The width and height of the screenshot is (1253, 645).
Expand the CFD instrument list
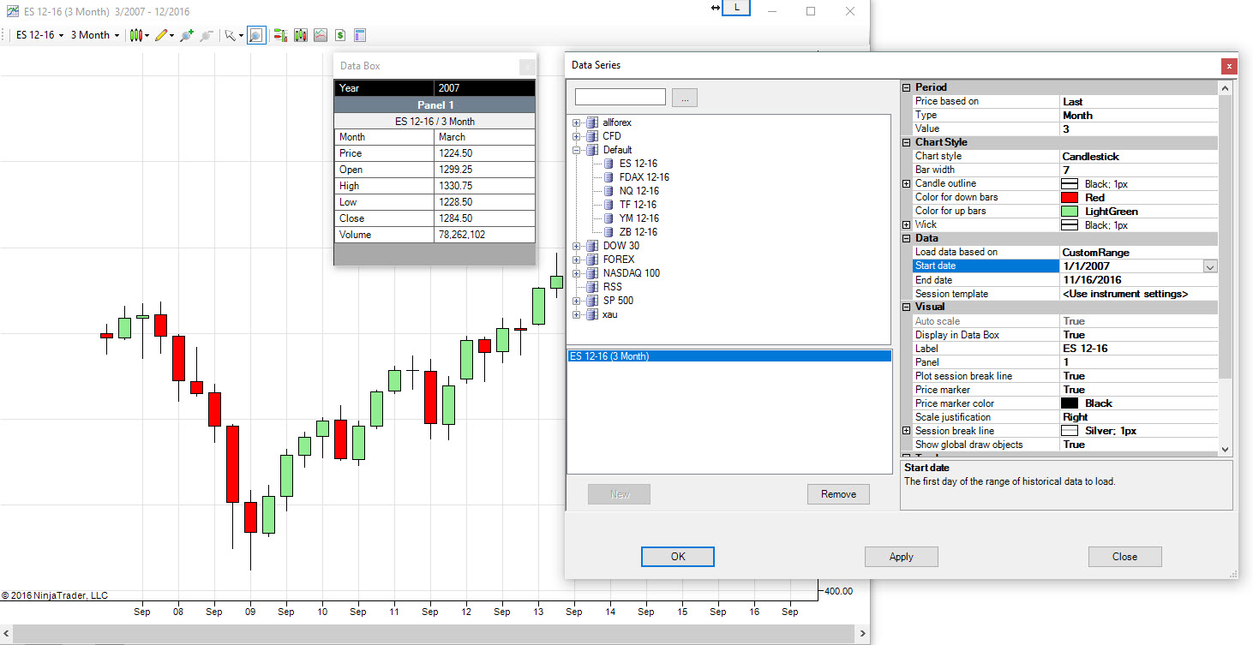point(577,136)
